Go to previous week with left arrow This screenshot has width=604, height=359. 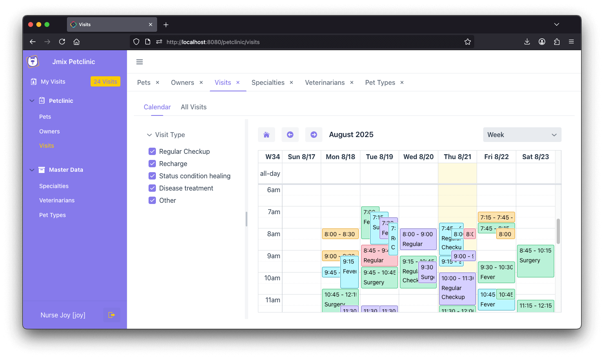pyautogui.click(x=290, y=135)
